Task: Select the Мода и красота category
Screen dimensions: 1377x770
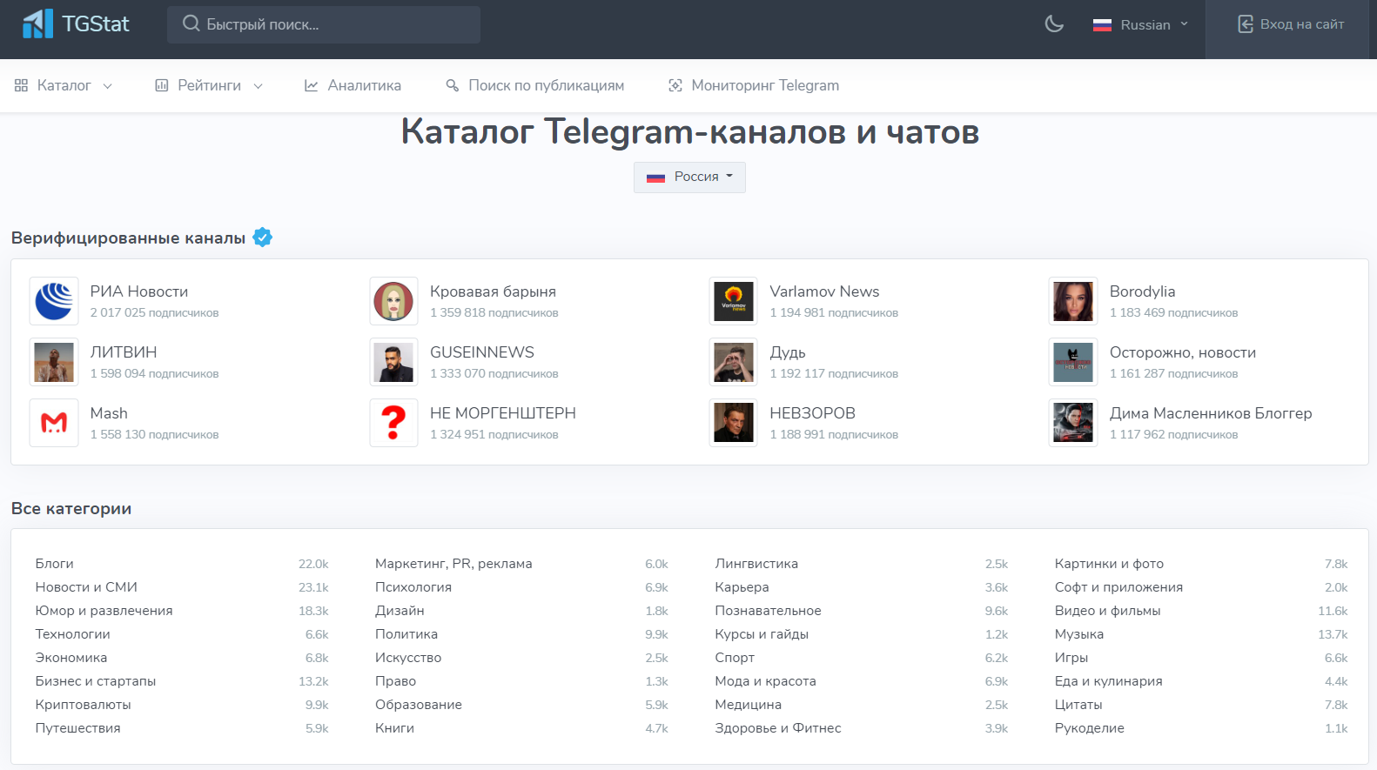Action: pyautogui.click(x=765, y=681)
